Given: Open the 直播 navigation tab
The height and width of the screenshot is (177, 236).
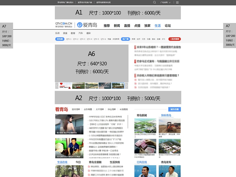Looking at the screenshot, I should tap(127, 26).
